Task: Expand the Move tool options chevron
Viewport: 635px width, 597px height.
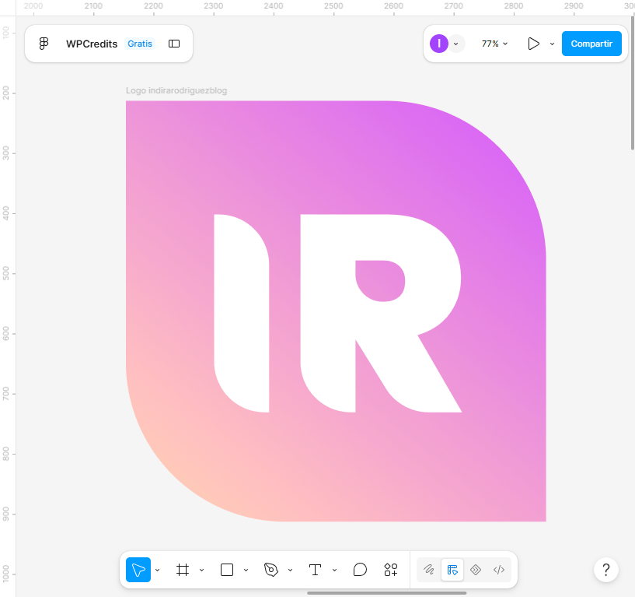Action: click(158, 571)
